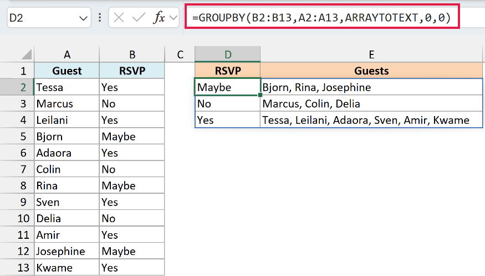Screen dimensions: 485x276
Task: Select the cell containing Tessa
Action: tap(67, 87)
